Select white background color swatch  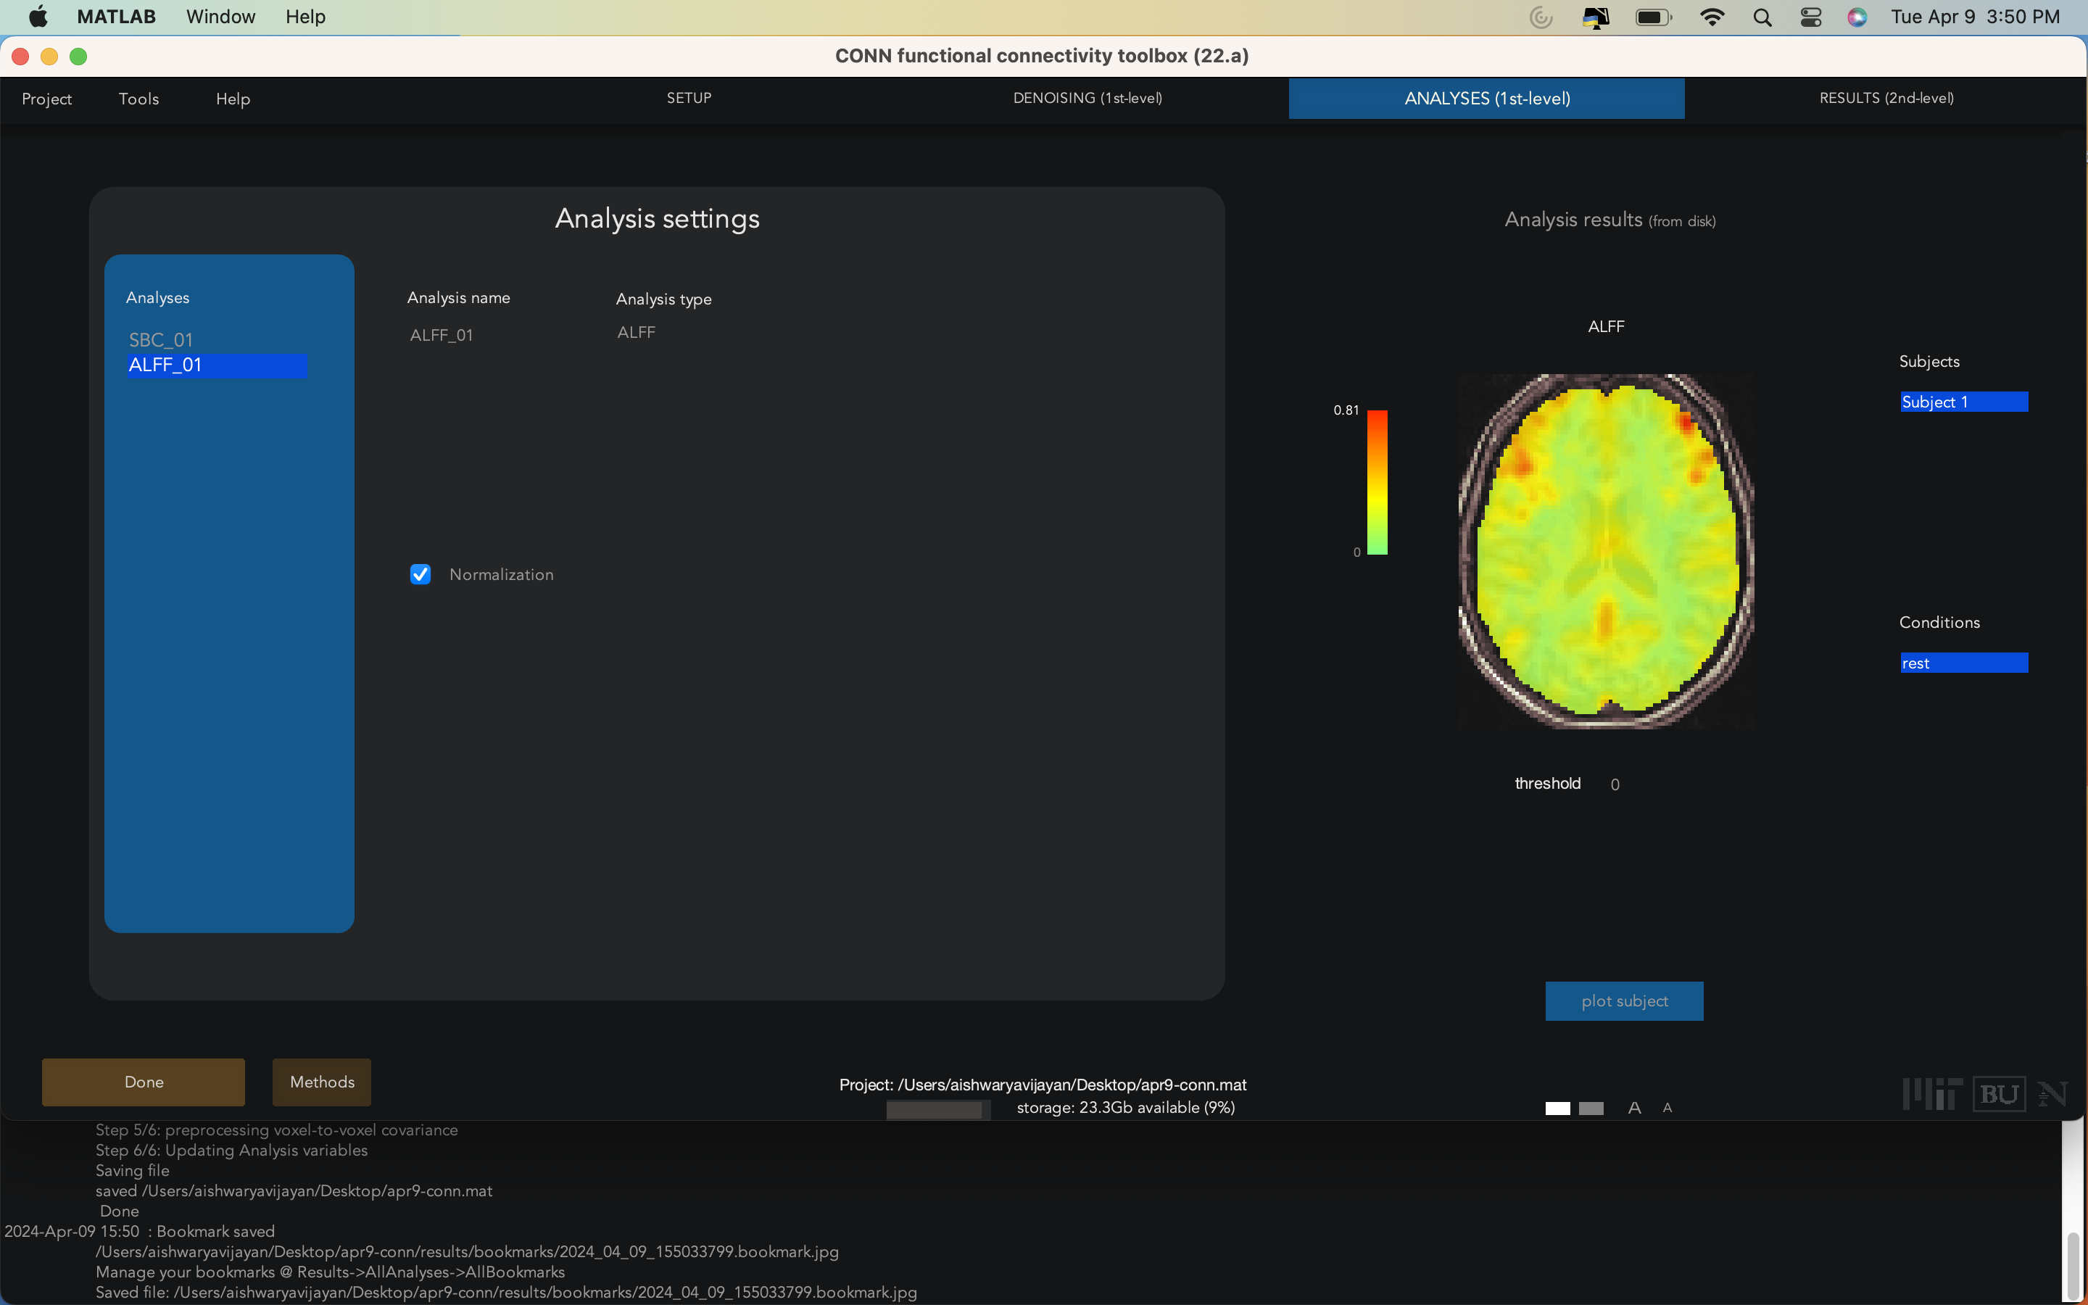pyautogui.click(x=1557, y=1109)
